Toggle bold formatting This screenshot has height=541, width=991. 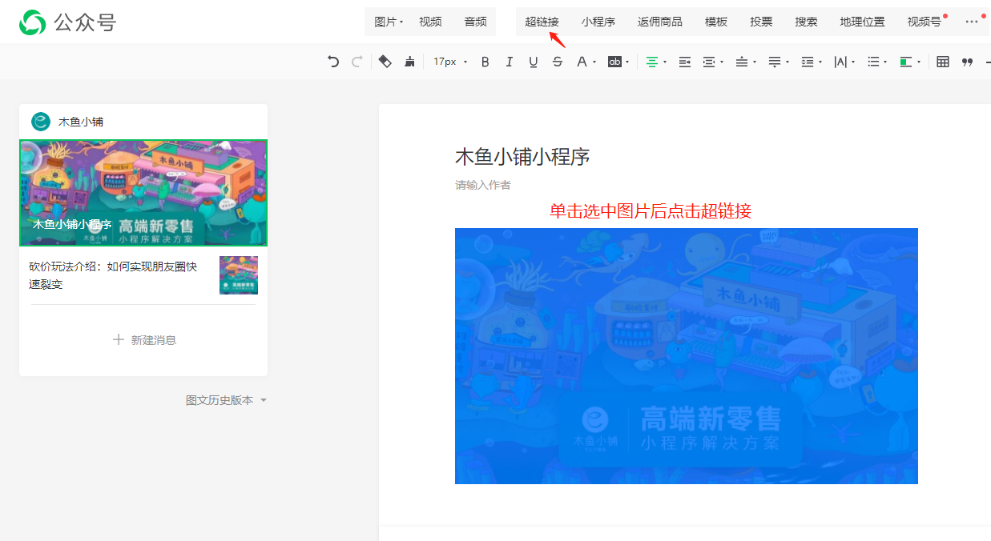[485, 62]
